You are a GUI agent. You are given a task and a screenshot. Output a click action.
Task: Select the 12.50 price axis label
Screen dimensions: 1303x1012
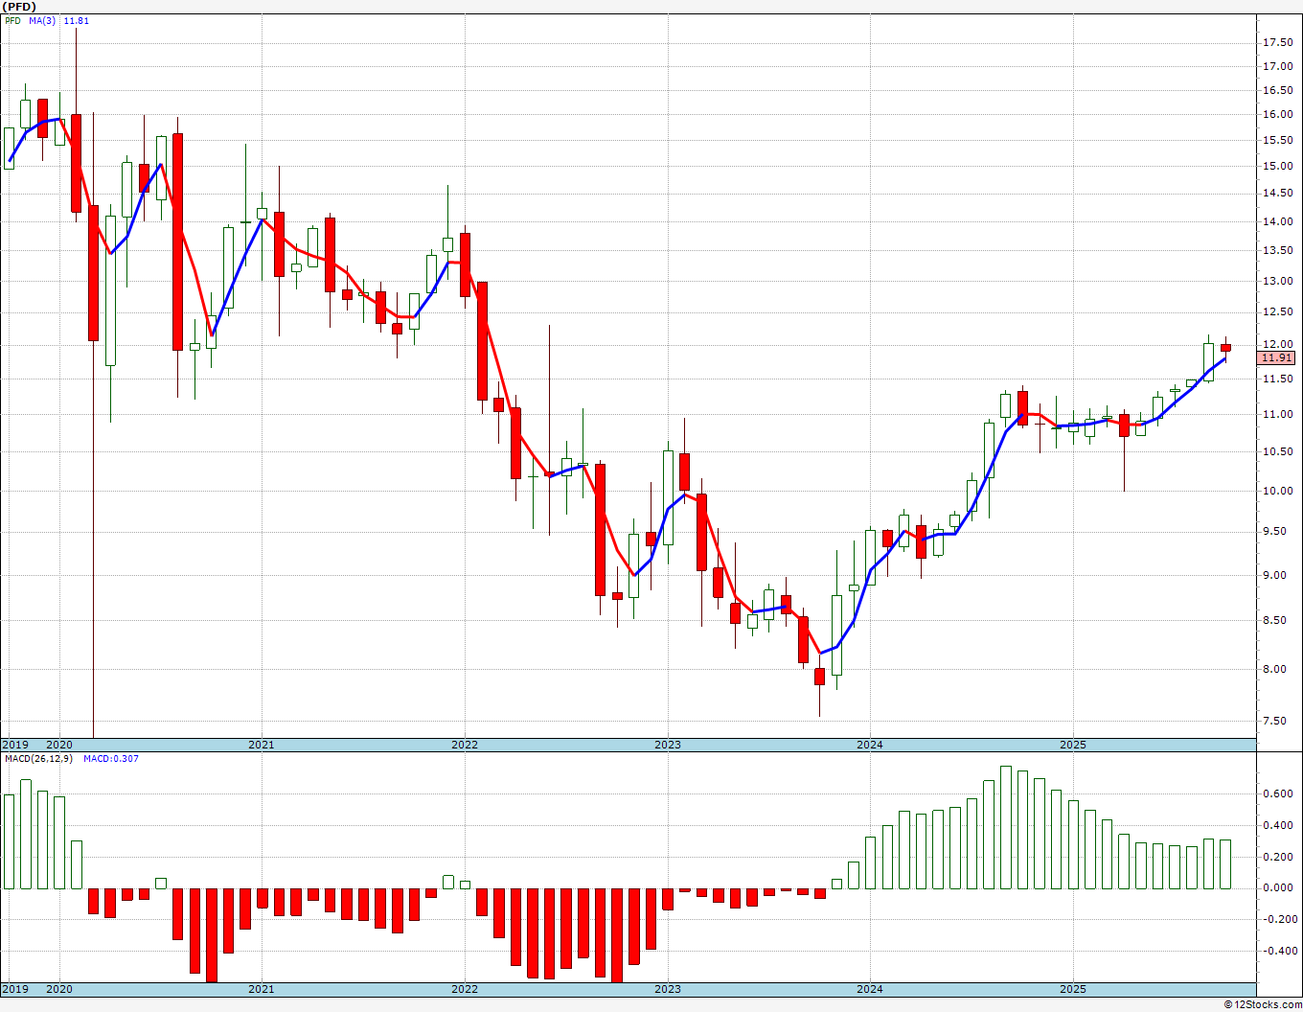(x=1277, y=311)
